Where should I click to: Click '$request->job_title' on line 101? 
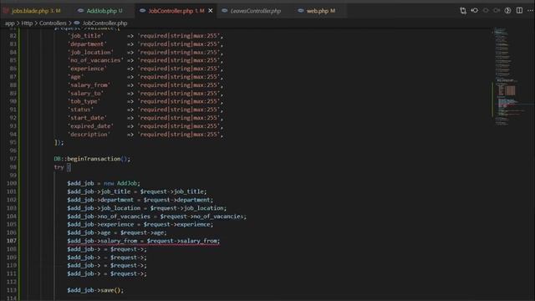pyautogui.click(x=171, y=191)
